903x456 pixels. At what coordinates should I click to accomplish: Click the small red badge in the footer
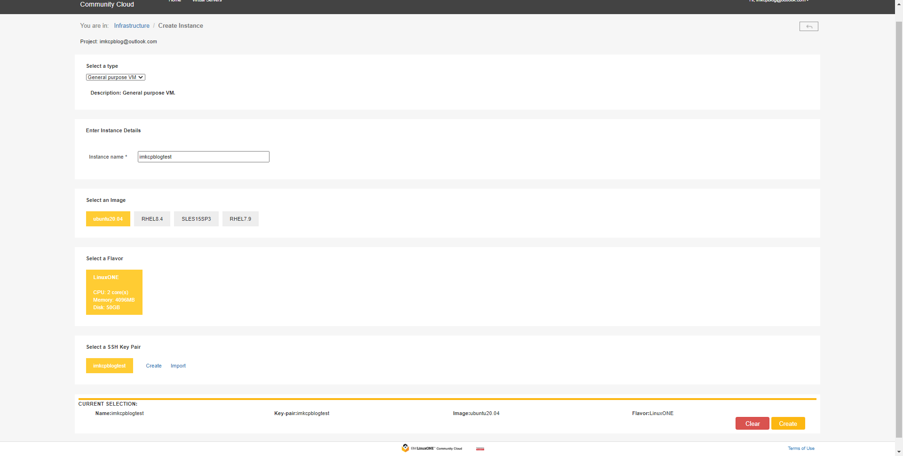pyautogui.click(x=480, y=448)
